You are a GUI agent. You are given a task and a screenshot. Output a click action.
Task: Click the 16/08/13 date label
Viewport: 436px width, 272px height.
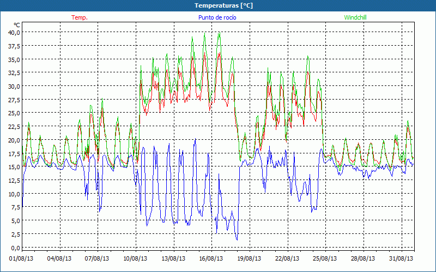click(211, 259)
